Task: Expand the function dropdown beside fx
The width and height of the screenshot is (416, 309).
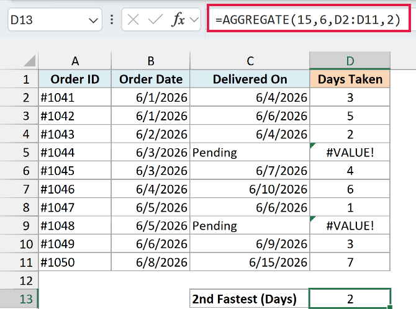Action: [194, 20]
